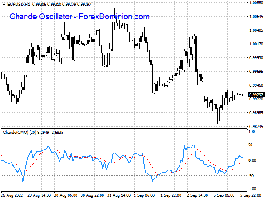Screen dimensions: 266x200
Task: Select the 2 Sep 14:00 time label
Action: [x=197, y=195]
